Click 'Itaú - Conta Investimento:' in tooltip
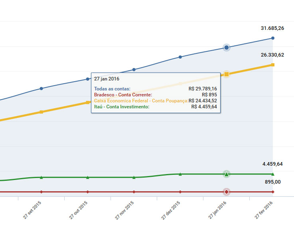The width and height of the screenshot is (294, 229). (122, 107)
